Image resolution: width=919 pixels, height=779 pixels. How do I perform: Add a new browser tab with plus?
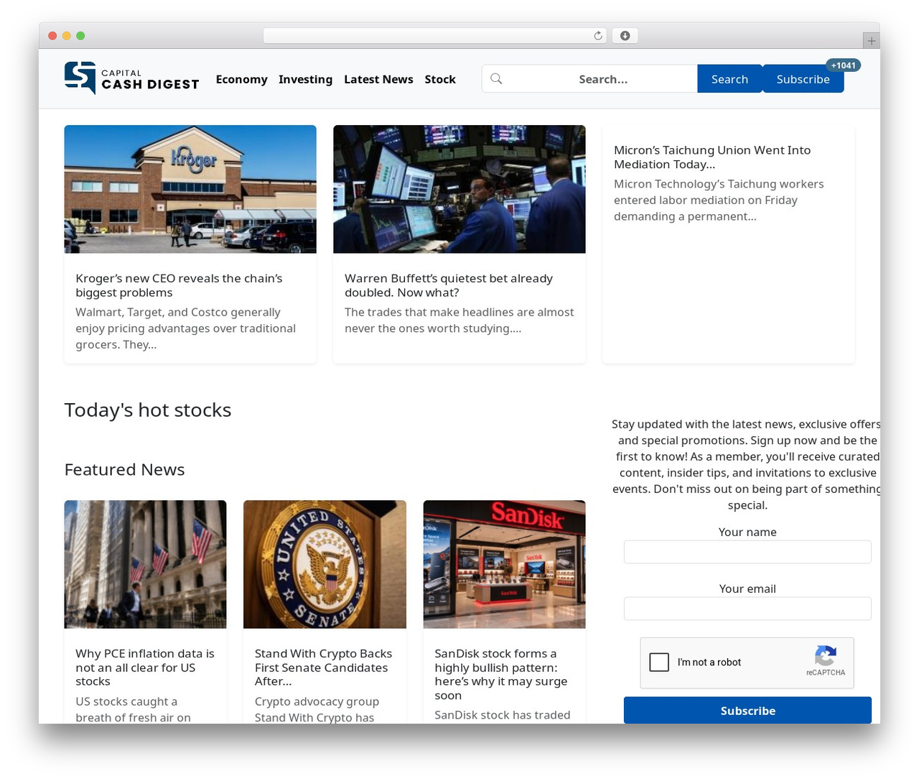click(x=871, y=41)
